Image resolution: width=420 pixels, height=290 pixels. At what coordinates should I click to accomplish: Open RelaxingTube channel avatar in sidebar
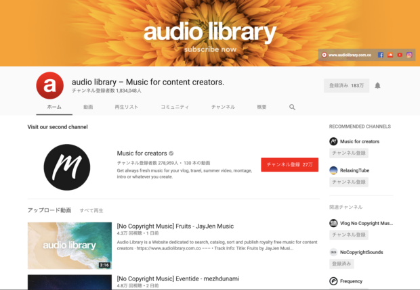[x=333, y=170]
